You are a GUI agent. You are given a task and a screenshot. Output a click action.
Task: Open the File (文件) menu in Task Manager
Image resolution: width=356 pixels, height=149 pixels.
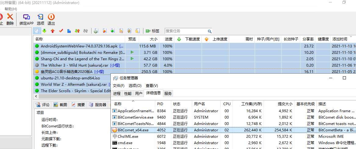click(119, 86)
